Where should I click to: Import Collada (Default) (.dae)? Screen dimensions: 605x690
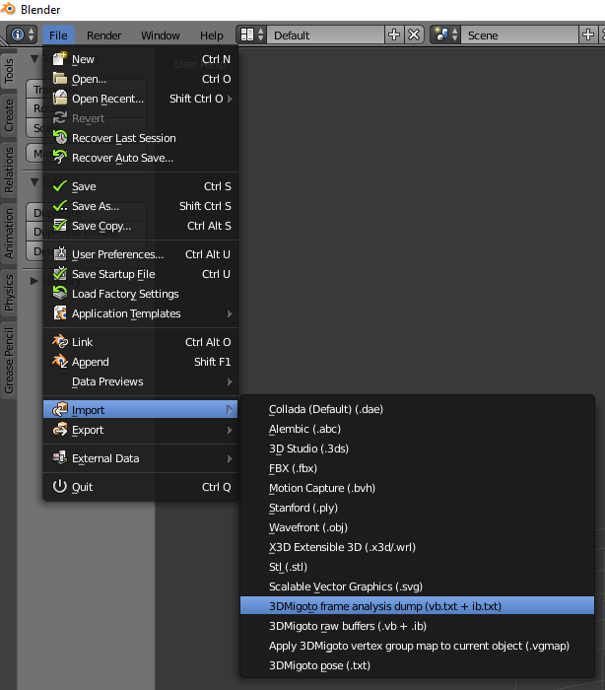pyautogui.click(x=417, y=409)
